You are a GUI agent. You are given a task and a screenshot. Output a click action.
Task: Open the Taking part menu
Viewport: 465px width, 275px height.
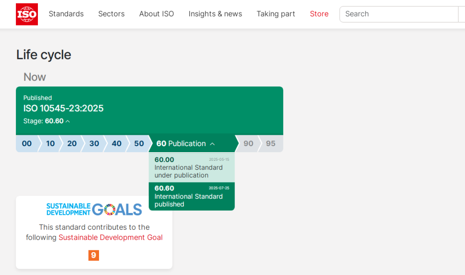pyautogui.click(x=276, y=14)
